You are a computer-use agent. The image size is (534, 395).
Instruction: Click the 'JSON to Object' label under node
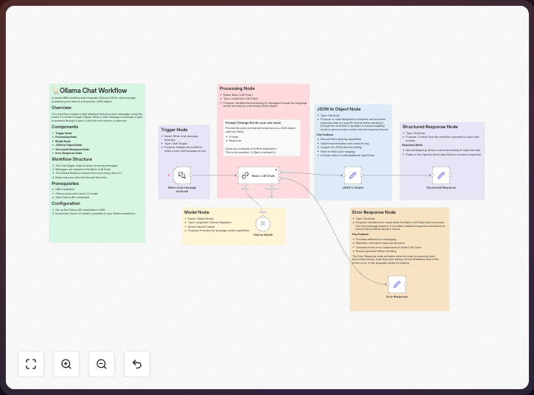pyautogui.click(x=353, y=188)
